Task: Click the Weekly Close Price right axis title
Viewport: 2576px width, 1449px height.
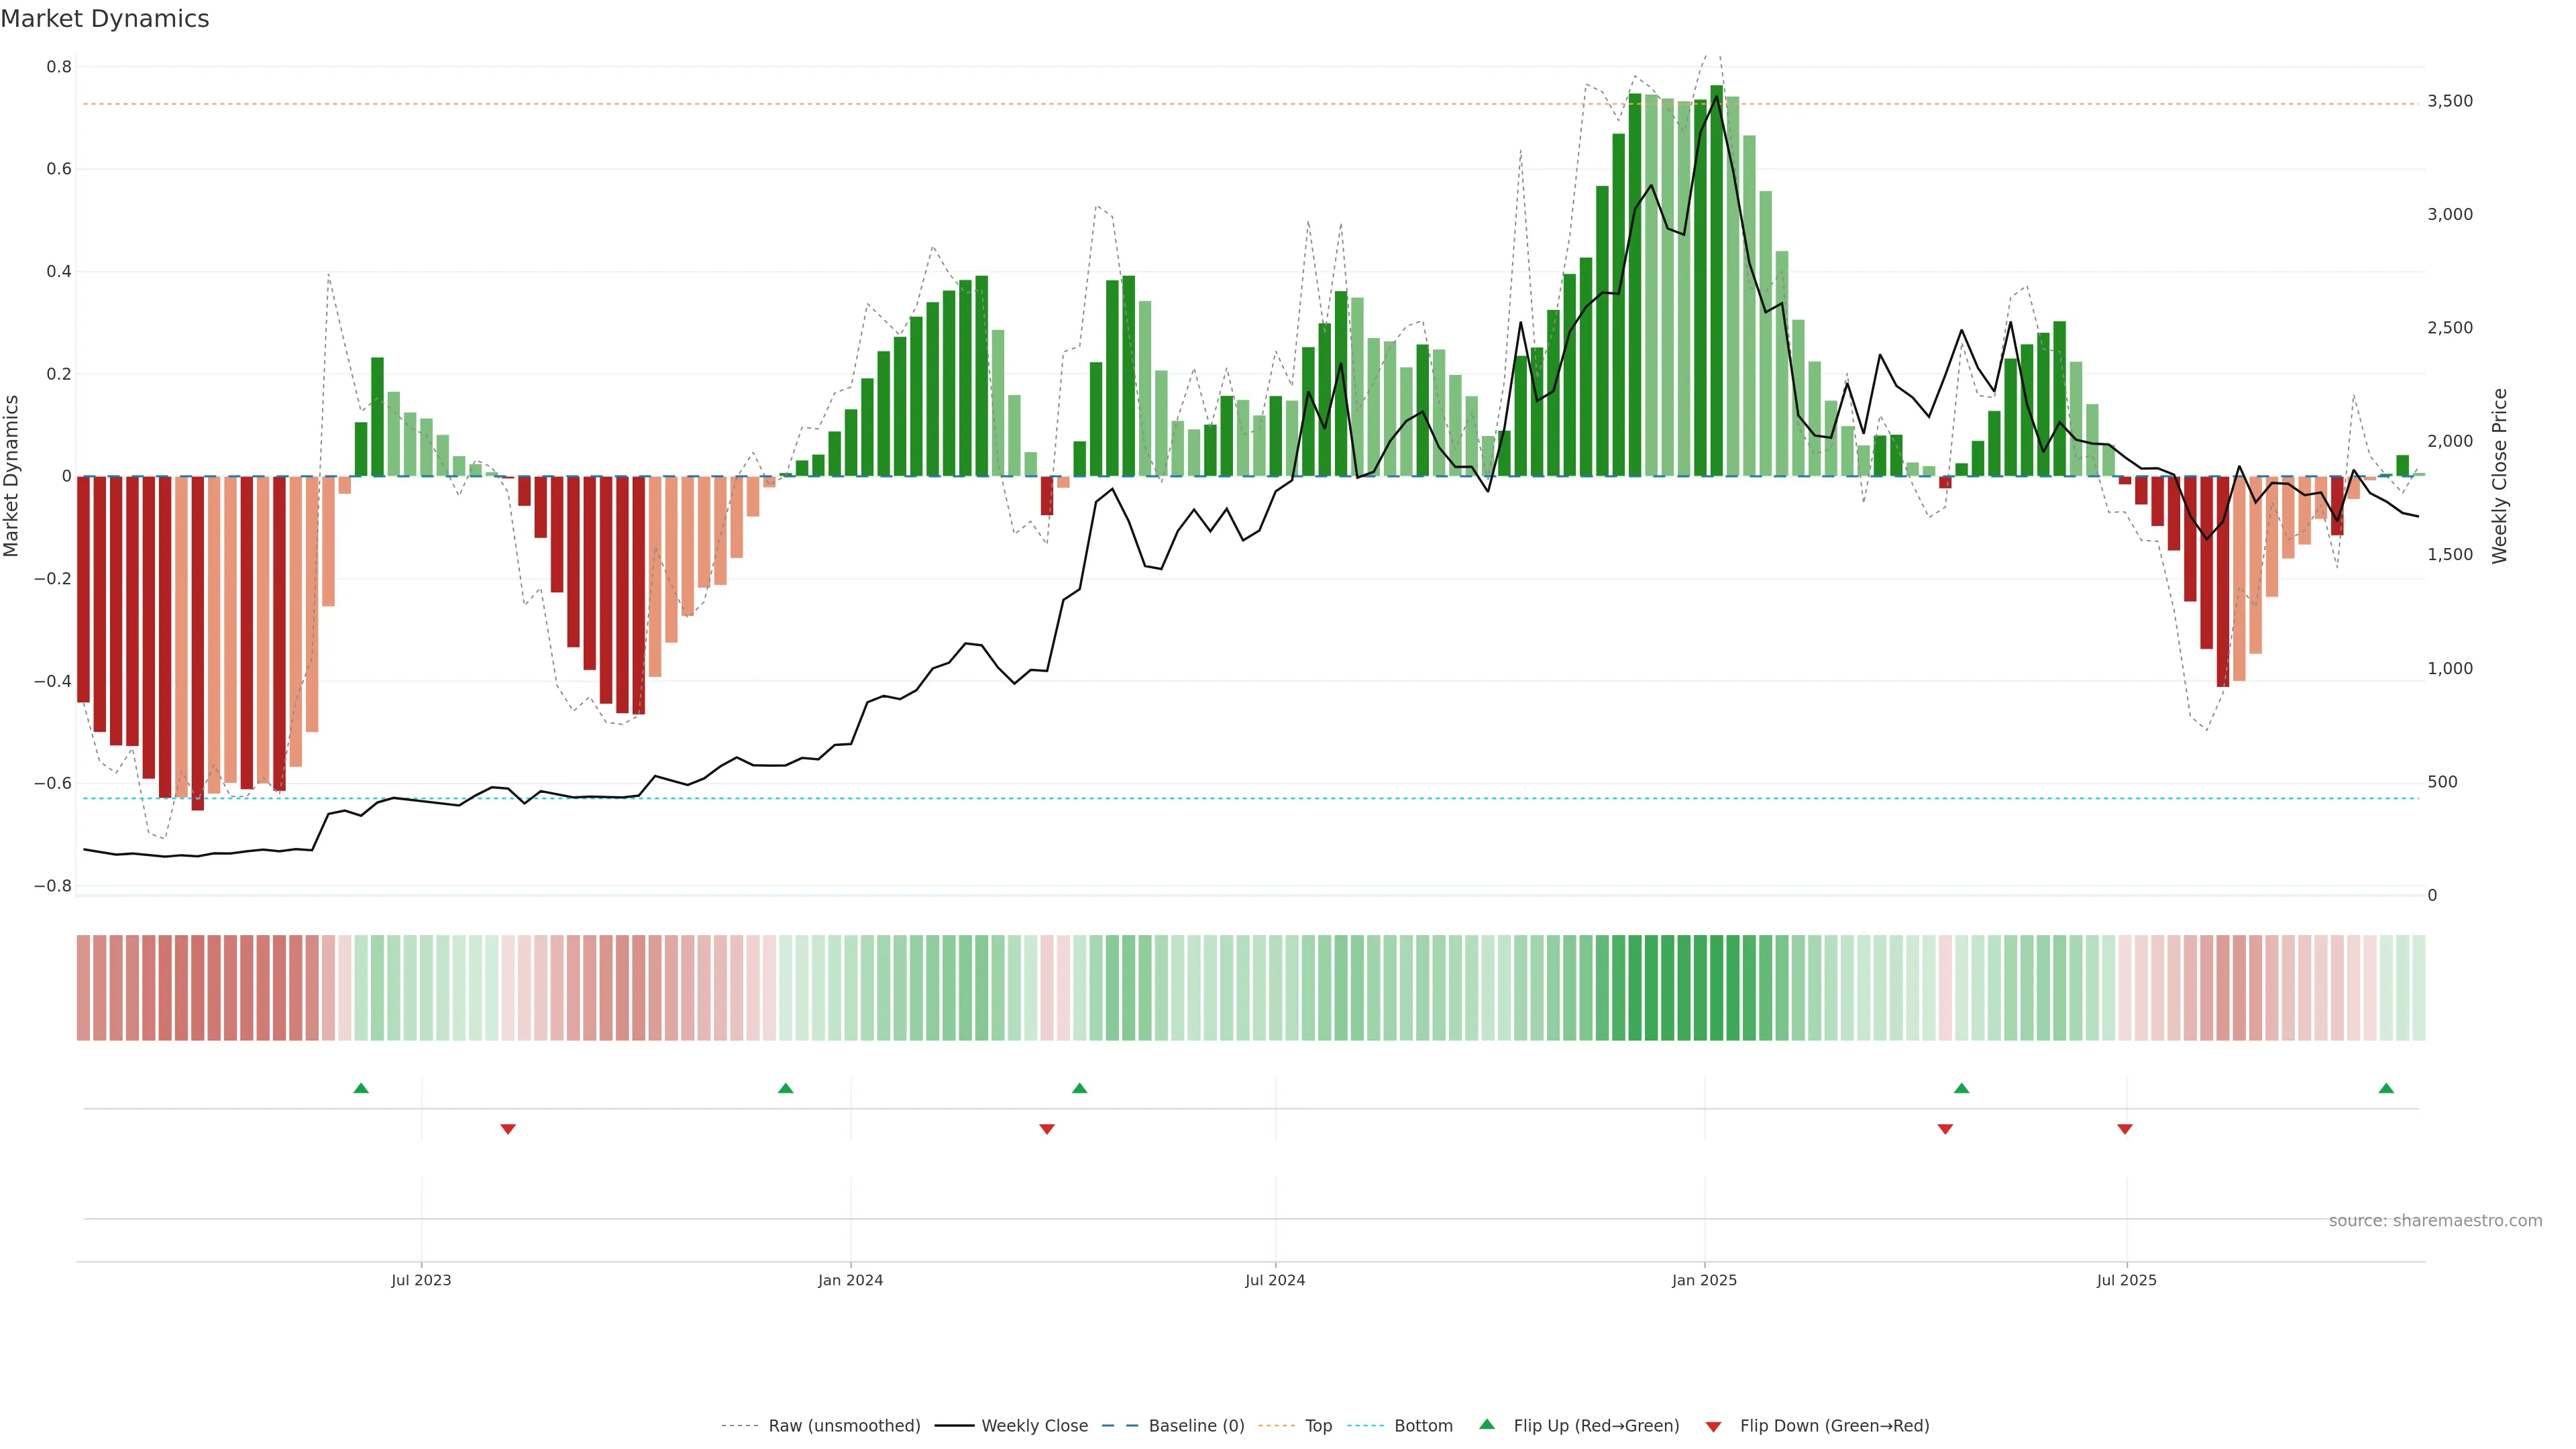Action: [x=2499, y=476]
